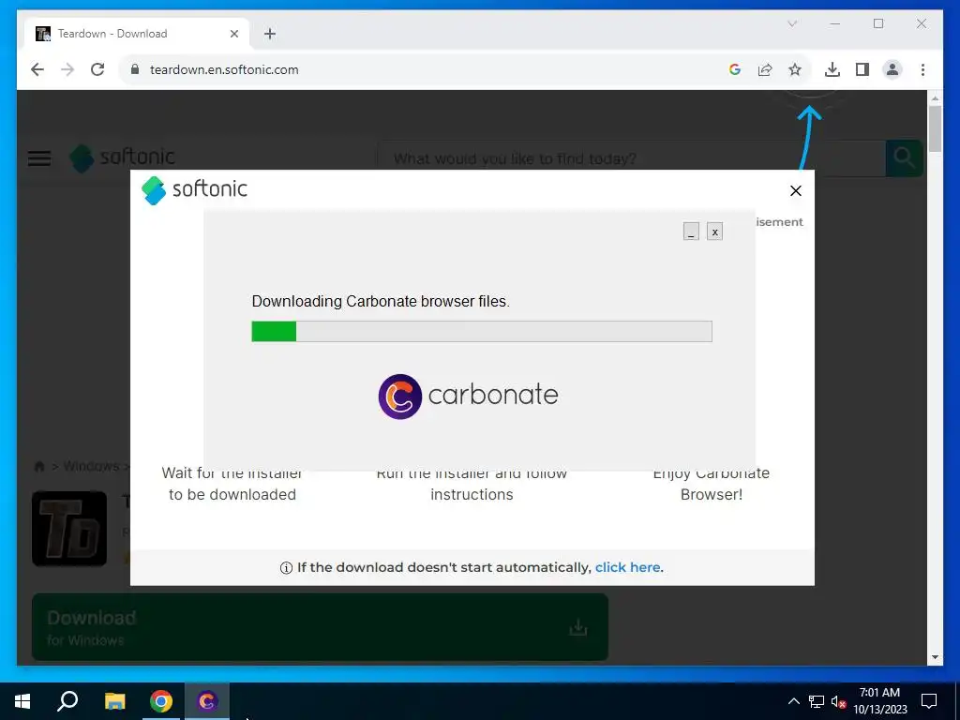The image size is (960, 720).
Task: Focus the Softonic search field
Action: (631, 158)
